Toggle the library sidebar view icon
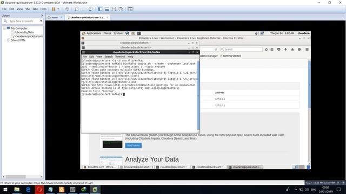This screenshot has width=346, height=194. pyautogui.click(x=100, y=9)
